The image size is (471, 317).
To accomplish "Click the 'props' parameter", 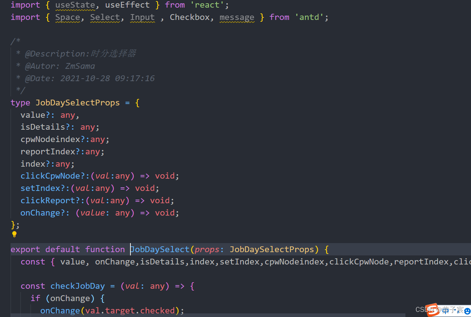I will click(207, 250).
